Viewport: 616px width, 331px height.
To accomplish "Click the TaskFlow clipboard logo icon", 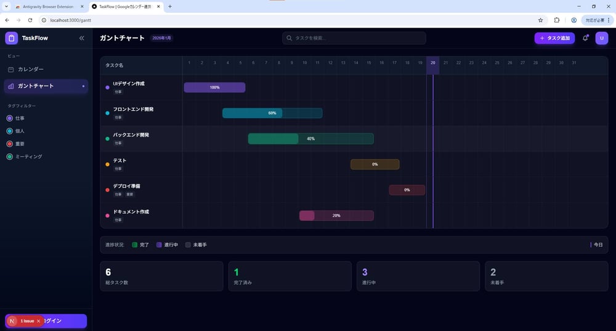I will pos(11,38).
